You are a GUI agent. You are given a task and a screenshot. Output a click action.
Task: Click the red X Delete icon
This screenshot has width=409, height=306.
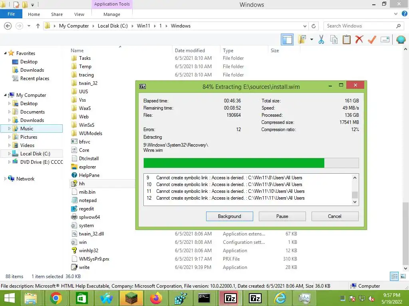coord(359,40)
